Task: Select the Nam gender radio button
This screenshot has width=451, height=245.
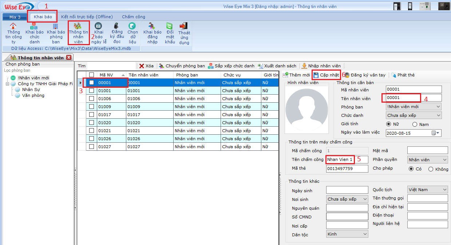Action: click(x=415, y=125)
